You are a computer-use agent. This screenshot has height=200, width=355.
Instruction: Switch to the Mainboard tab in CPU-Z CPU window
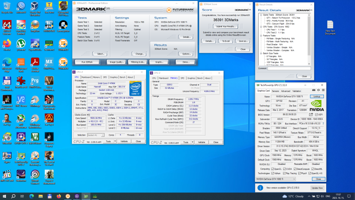[86, 77]
